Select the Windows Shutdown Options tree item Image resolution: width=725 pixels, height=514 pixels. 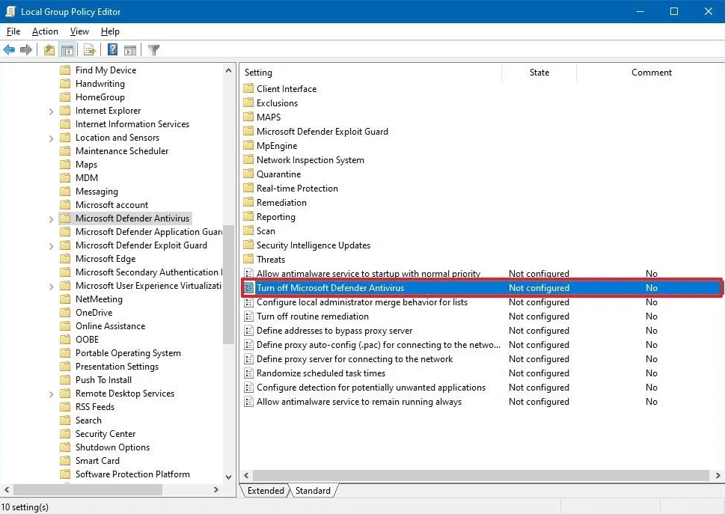coord(112,447)
